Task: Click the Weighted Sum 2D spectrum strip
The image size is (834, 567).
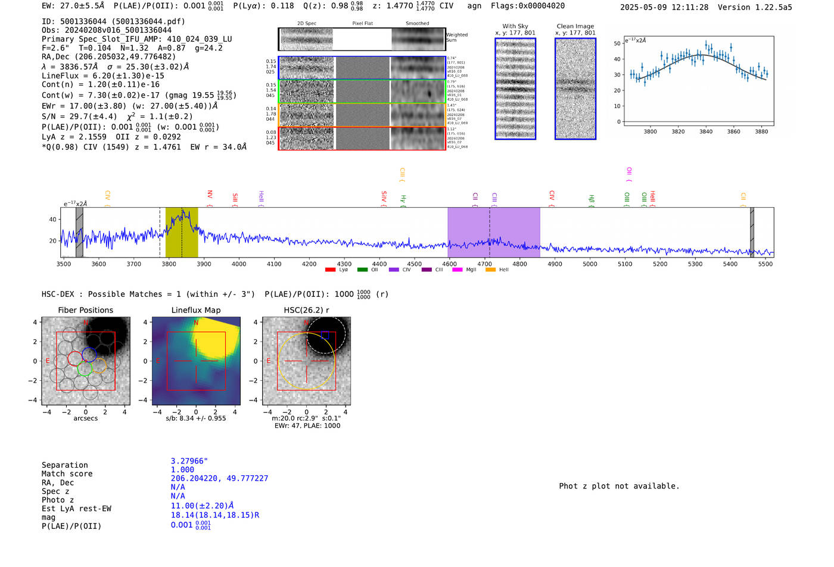Action: coord(362,39)
